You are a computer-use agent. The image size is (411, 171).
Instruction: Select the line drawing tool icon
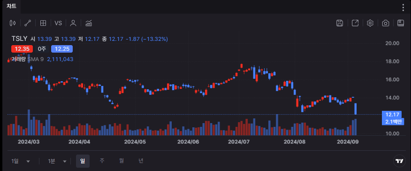click(28, 23)
